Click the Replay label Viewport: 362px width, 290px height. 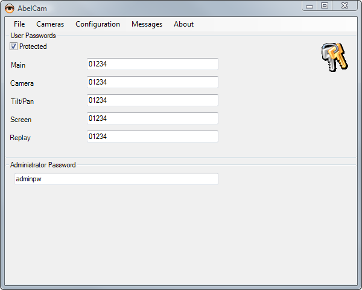[x=20, y=138]
